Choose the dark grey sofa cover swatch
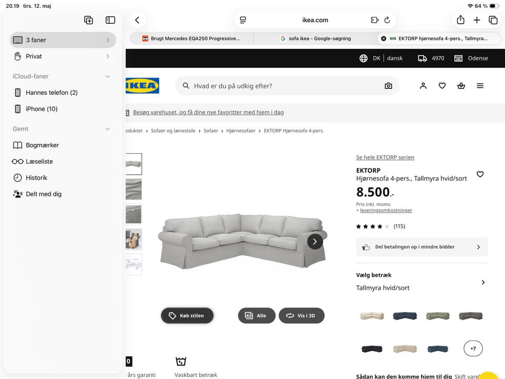This screenshot has width=505, height=379. (x=470, y=316)
